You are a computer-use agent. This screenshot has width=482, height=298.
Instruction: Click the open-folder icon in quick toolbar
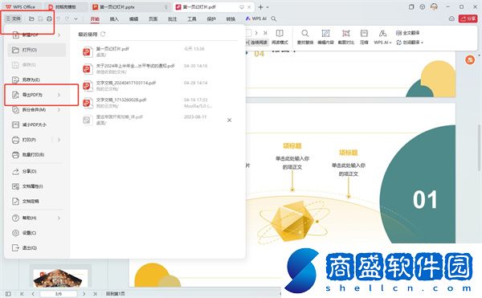pos(31,18)
